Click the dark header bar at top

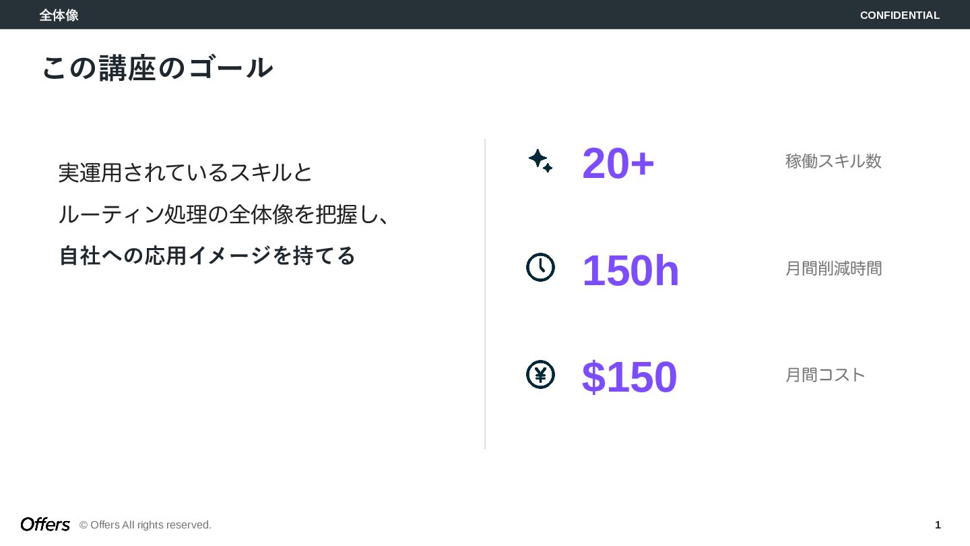[x=472, y=15]
